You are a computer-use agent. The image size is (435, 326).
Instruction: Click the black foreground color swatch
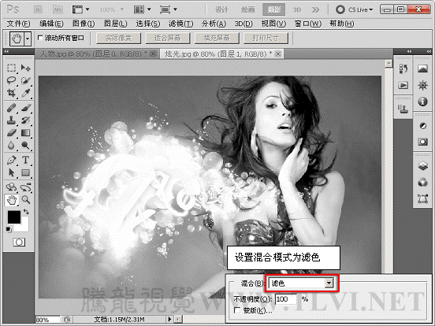[x=13, y=217]
